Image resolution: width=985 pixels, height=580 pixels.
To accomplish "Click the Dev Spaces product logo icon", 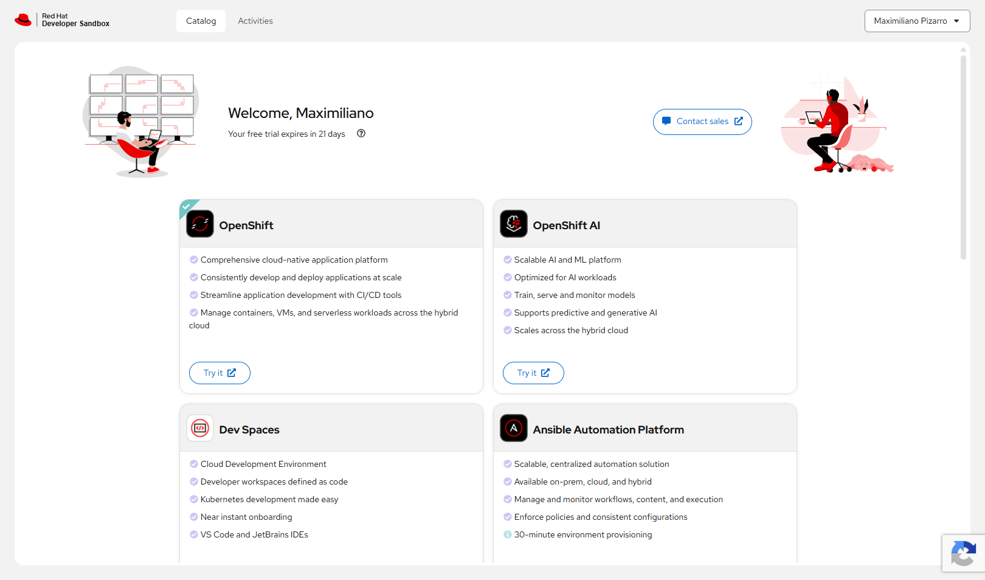I will pos(200,428).
